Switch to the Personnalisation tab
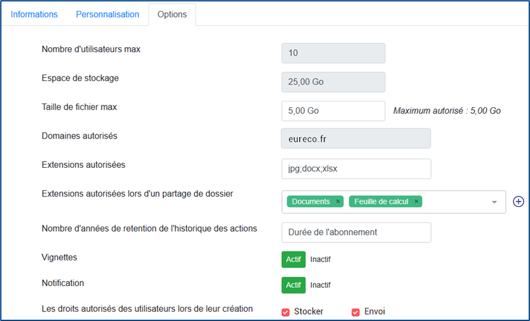Screen dimensions: 530x321 click(x=108, y=15)
